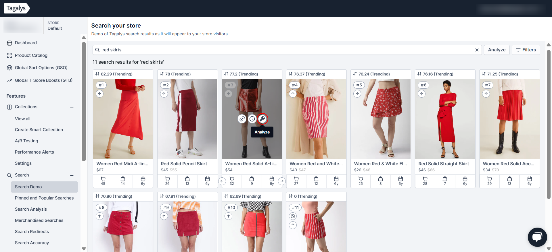Click the up arrow on product #5
This screenshot has height=252, width=552.
point(357,94)
